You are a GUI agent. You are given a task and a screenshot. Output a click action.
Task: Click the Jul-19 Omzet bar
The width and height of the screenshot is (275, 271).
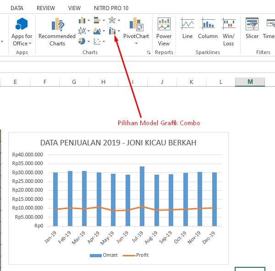(x=142, y=196)
